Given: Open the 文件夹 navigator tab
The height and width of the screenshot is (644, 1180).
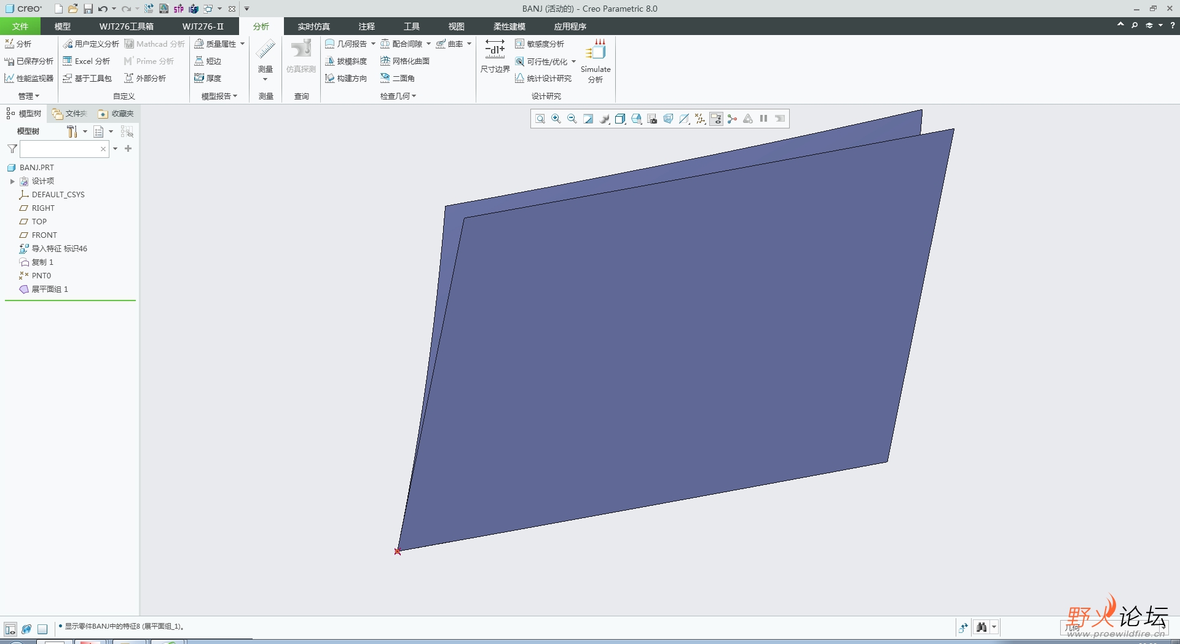Looking at the screenshot, I should 70,114.
